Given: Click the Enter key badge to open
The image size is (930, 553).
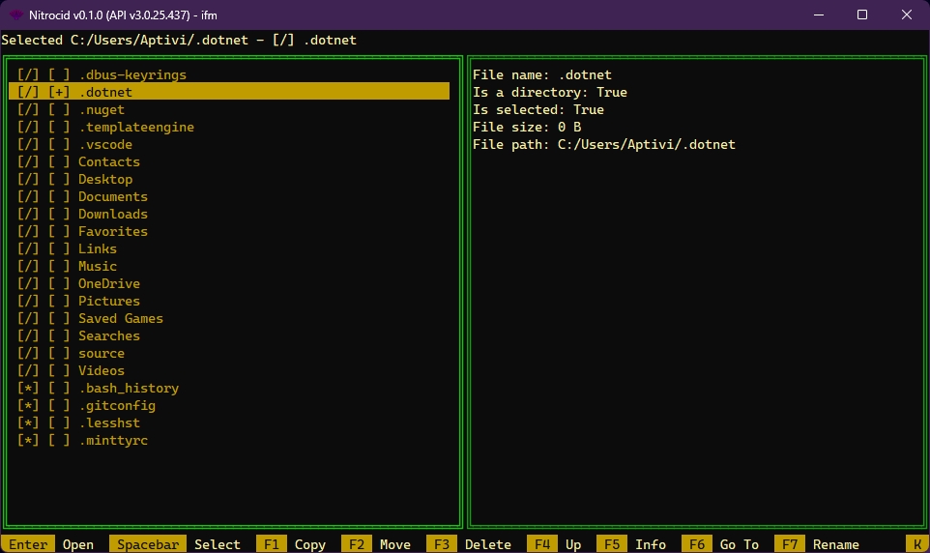Looking at the screenshot, I should click(x=28, y=544).
